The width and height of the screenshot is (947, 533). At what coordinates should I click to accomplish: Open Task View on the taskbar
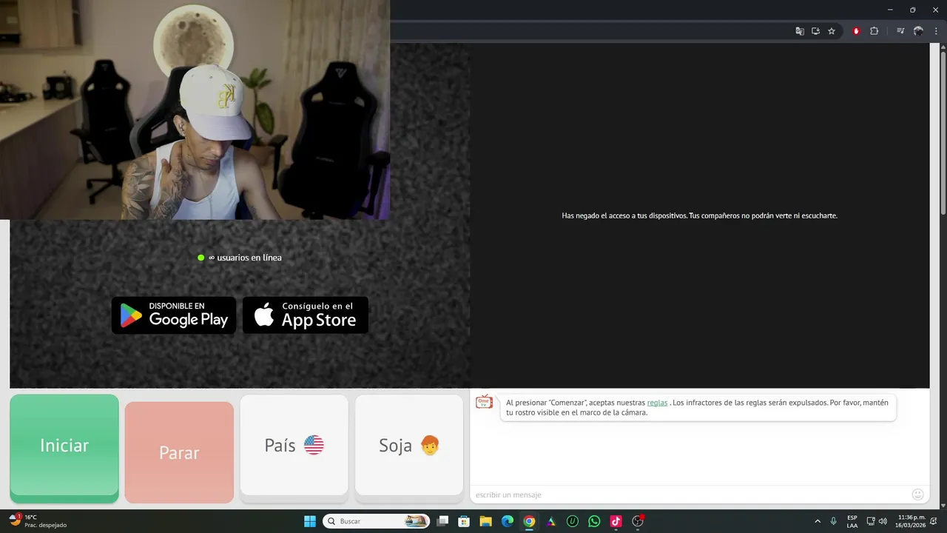pyautogui.click(x=442, y=521)
